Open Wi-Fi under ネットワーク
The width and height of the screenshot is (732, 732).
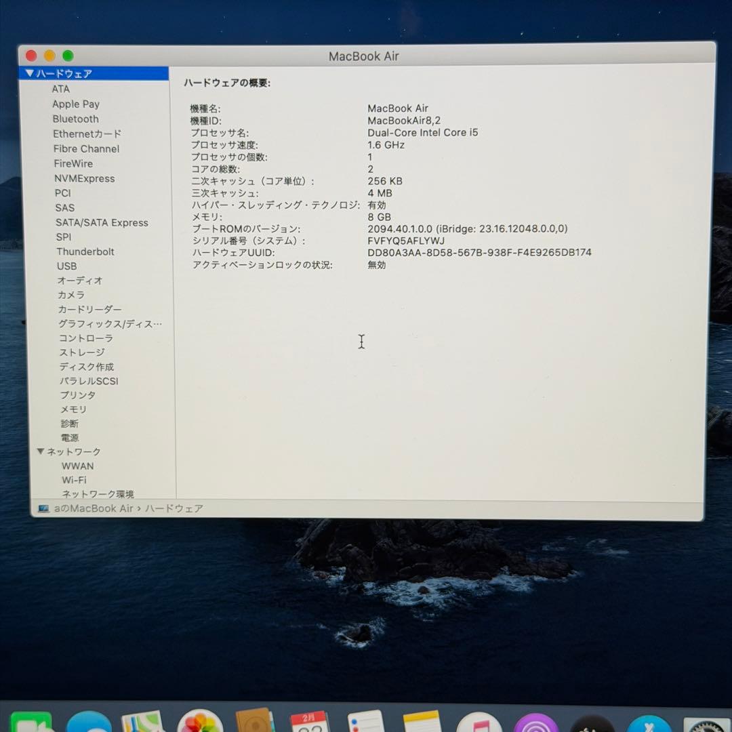click(75, 480)
